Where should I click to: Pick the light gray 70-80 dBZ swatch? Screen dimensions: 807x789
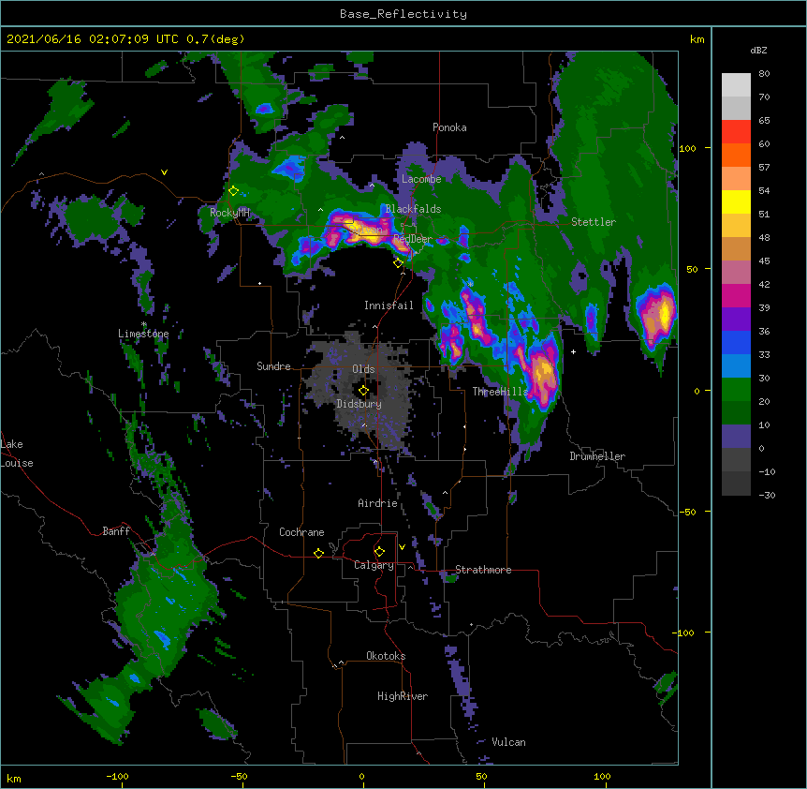(x=736, y=85)
